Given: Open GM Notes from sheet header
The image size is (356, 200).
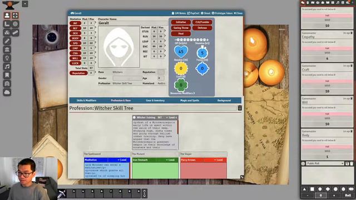Looking at the screenshot, I should click(179, 13).
